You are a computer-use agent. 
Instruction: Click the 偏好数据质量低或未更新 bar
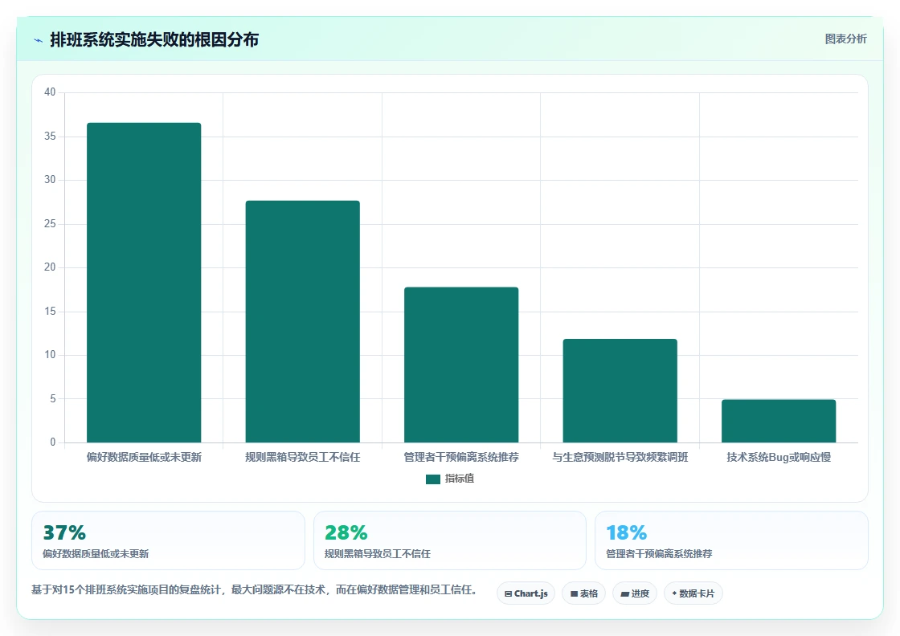pyautogui.click(x=144, y=282)
